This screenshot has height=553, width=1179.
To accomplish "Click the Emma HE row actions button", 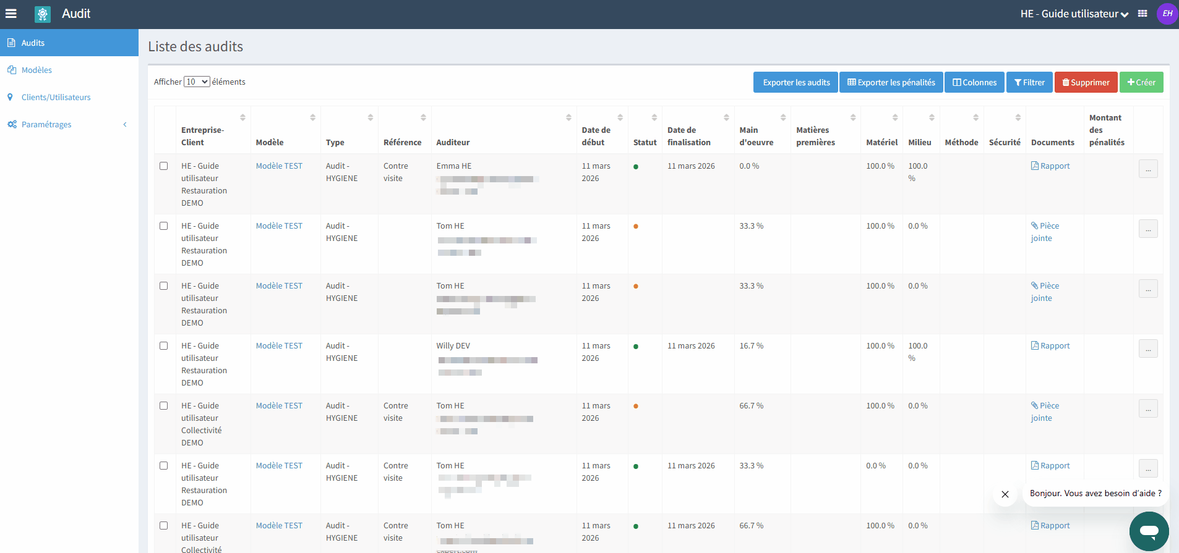I will pos(1148,169).
